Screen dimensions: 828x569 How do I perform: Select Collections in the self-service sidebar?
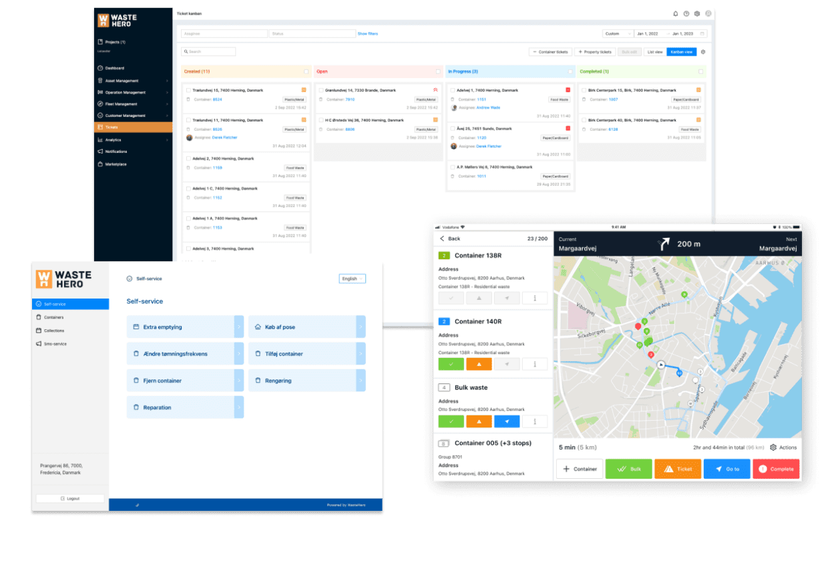pyautogui.click(x=55, y=330)
